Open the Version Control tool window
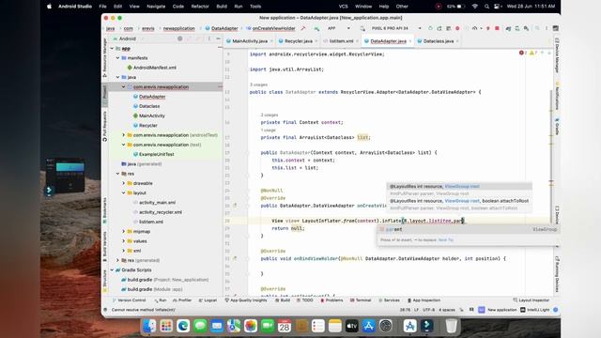 click(x=129, y=300)
